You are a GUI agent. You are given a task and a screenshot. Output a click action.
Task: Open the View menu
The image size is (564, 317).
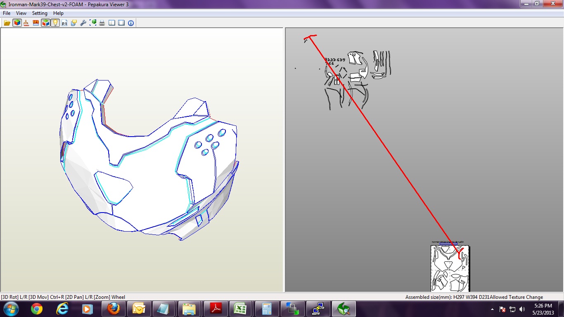(x=21, y=13)
